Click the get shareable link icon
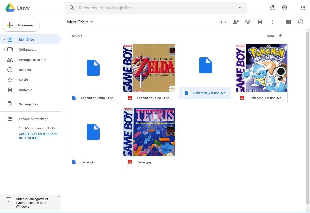The image size is (310, 213). click(224, 22)
